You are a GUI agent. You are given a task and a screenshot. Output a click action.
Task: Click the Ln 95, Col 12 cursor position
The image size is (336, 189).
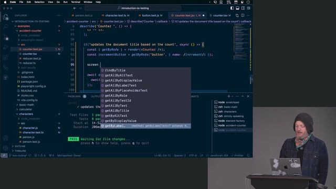(162, 155)
